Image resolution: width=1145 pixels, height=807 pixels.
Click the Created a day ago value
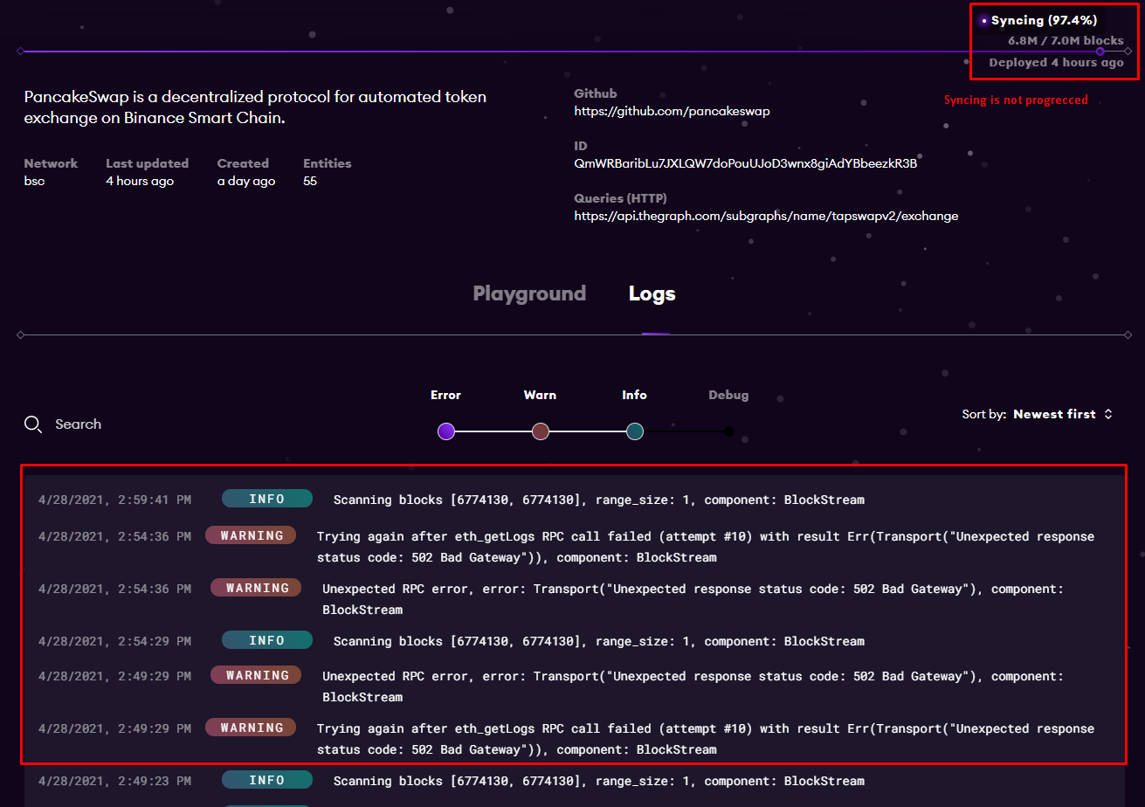(246, 181)
